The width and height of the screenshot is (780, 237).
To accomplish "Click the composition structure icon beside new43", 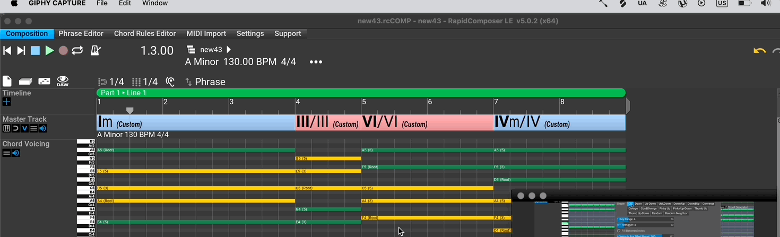I will (x=191, y=50).
